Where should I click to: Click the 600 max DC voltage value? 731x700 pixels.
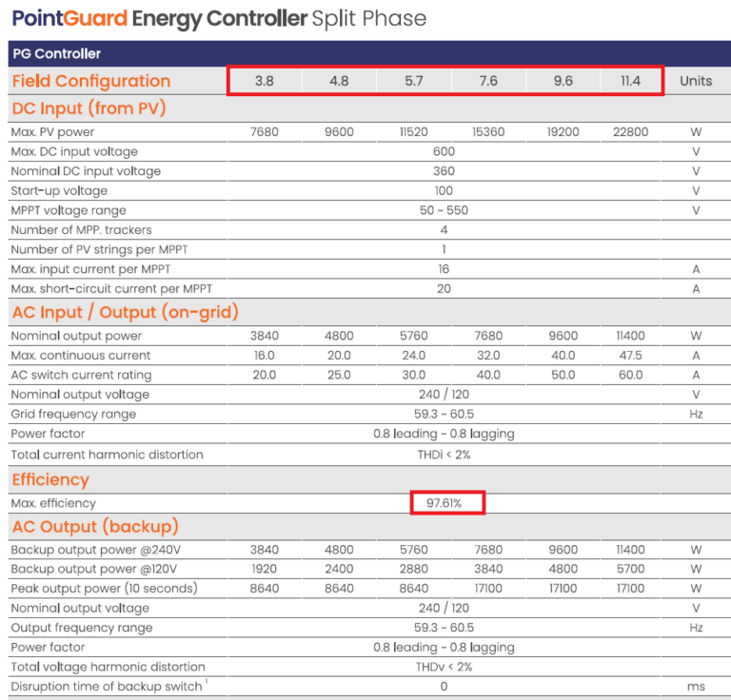[x=444, y=152]
